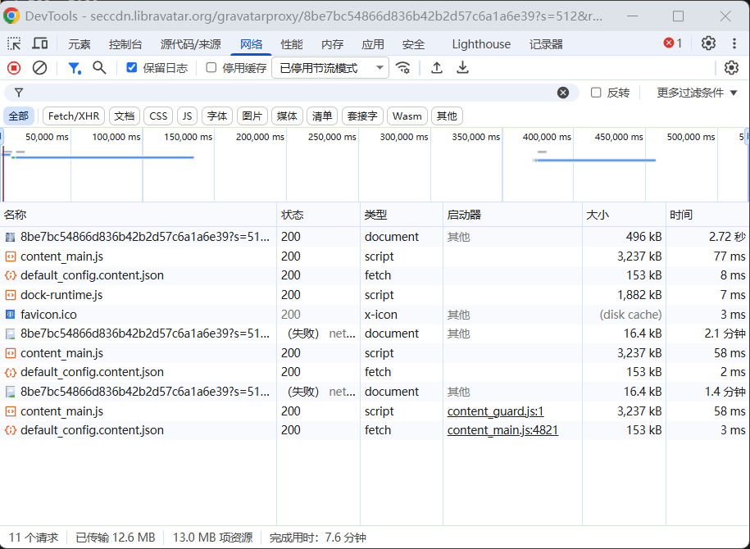The width and height of the screenshot is (750, 549).
Task: Switch to the 元素 Elements tab
Action: click(x=79, y=44)
